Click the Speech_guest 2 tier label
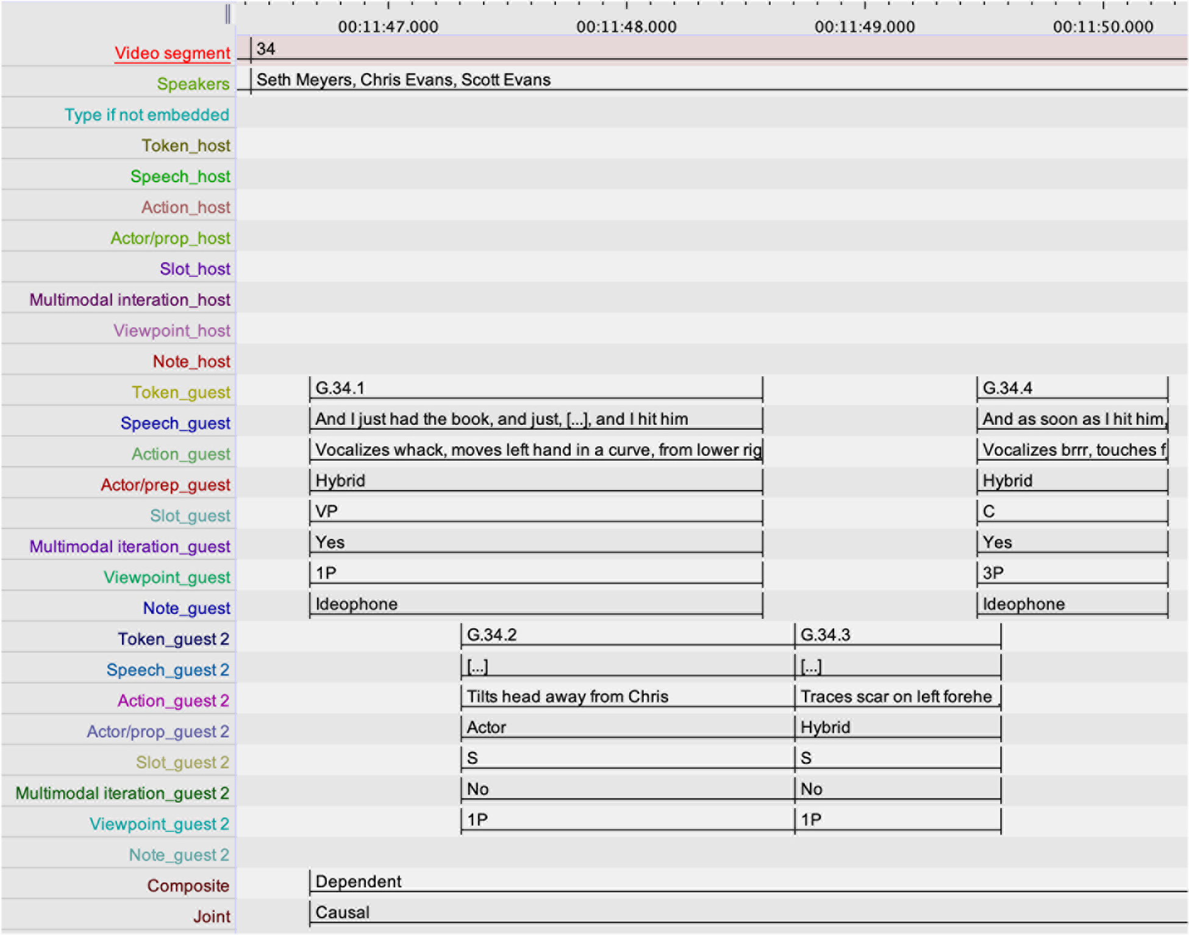Image resolution: width=1189 pixels, height=935 pixels. point(168,670)
